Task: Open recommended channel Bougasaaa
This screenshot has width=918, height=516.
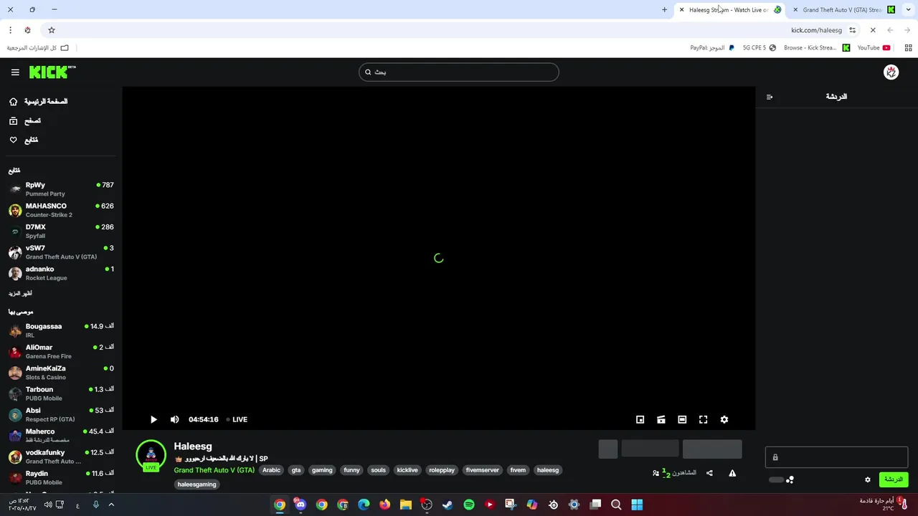Action: click(x=61, y=330)
